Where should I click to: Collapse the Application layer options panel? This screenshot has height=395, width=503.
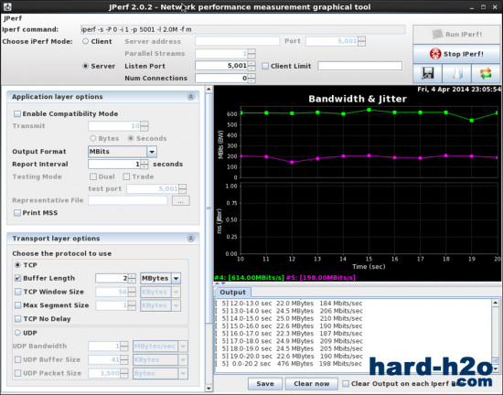(190, 97)
